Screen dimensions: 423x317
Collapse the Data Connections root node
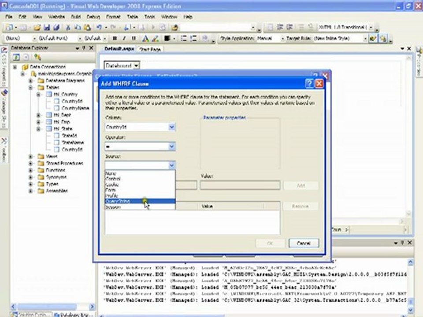tap(15, 66)
